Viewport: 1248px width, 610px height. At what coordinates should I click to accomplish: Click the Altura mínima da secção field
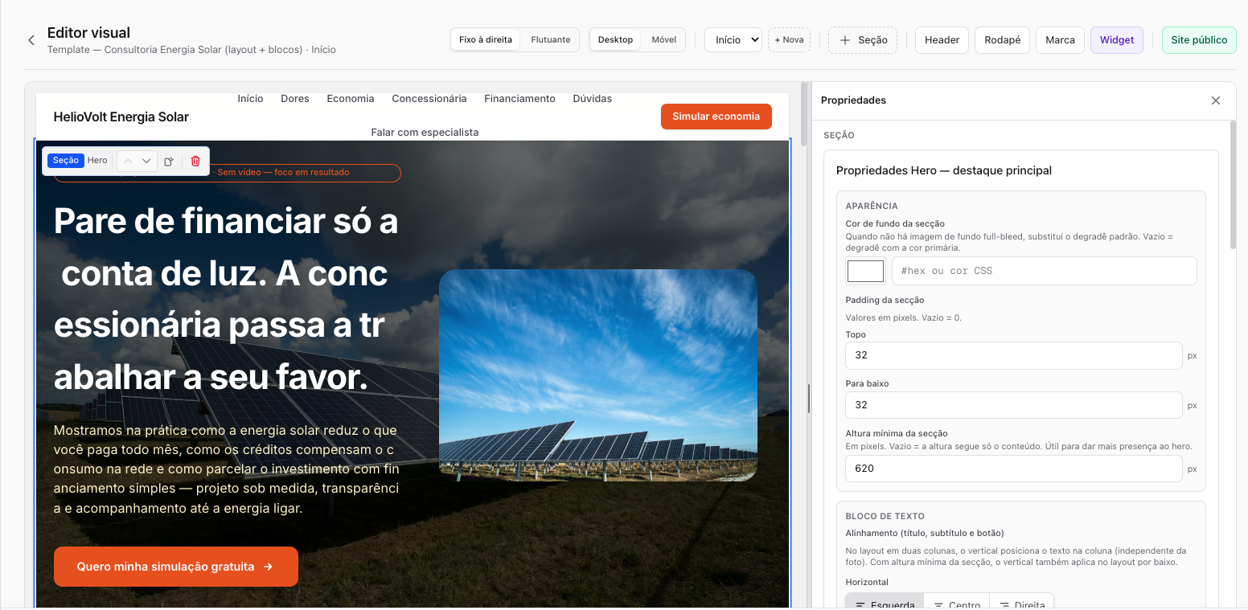[x=1014, y=469]
